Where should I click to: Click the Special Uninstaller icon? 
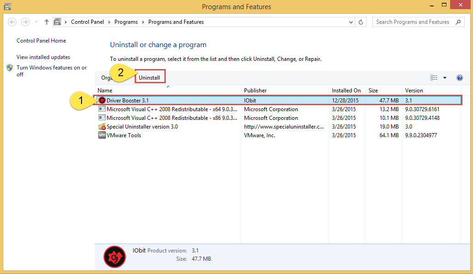[x=102, y=127]
